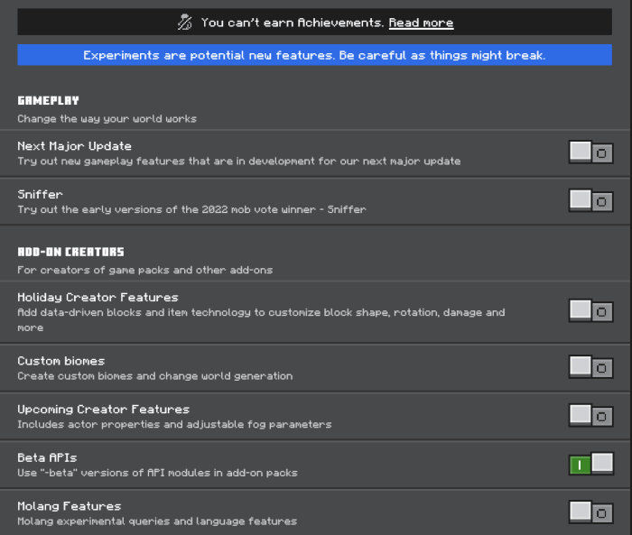632x535 pixels.
Task: Enable the Molang Features switch
Action: pos(590,512)
